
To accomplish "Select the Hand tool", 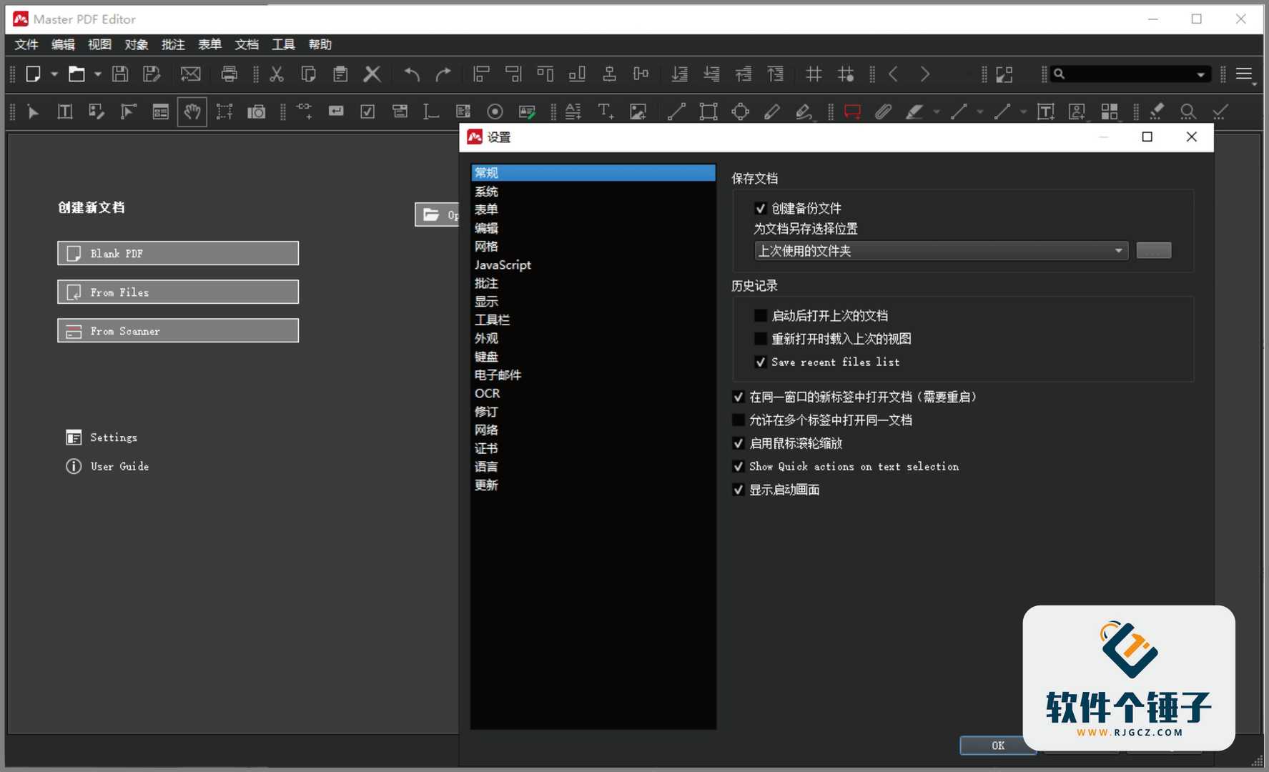I will pos(192,112).
